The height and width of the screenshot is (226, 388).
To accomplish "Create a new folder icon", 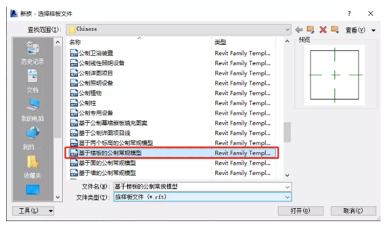I will coord(335,29).
